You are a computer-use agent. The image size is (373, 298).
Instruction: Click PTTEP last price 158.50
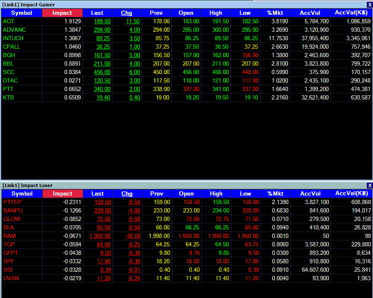(103, 202)
